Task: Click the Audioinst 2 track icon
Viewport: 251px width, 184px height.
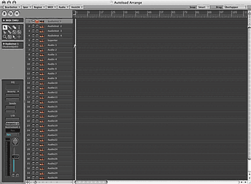Action: 42,26
